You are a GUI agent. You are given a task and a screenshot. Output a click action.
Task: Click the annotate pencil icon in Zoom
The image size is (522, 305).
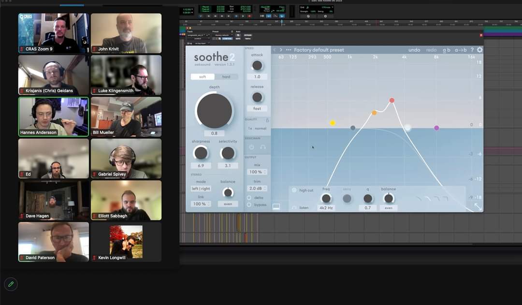pyautogui.click(x=11, y=284)
